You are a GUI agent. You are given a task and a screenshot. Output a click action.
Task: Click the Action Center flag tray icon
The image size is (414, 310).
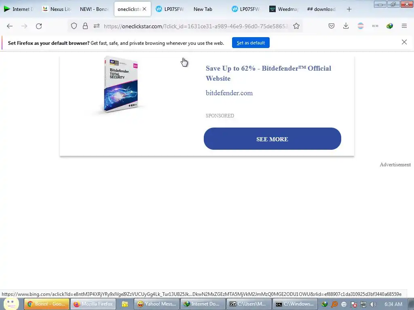point(353,304)
